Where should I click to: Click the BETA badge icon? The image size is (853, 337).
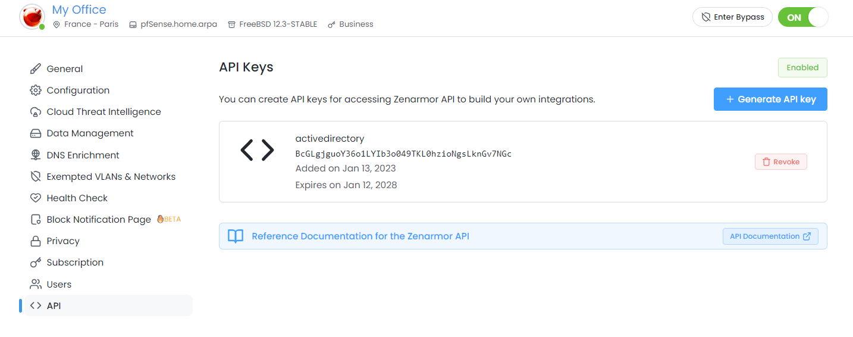(160, 219)
